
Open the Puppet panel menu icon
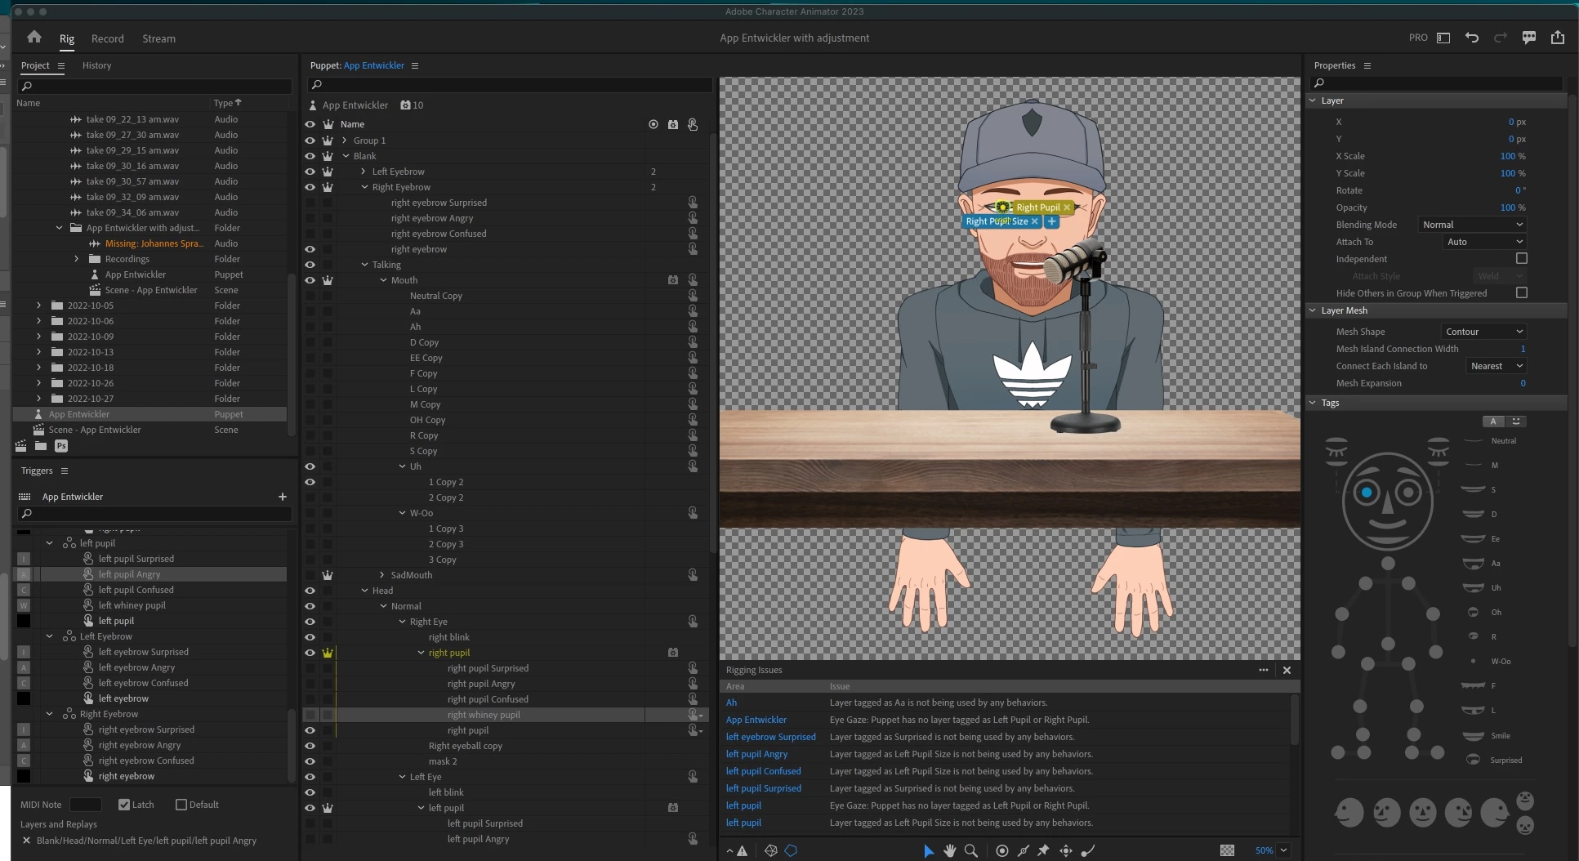pos(415,65)
